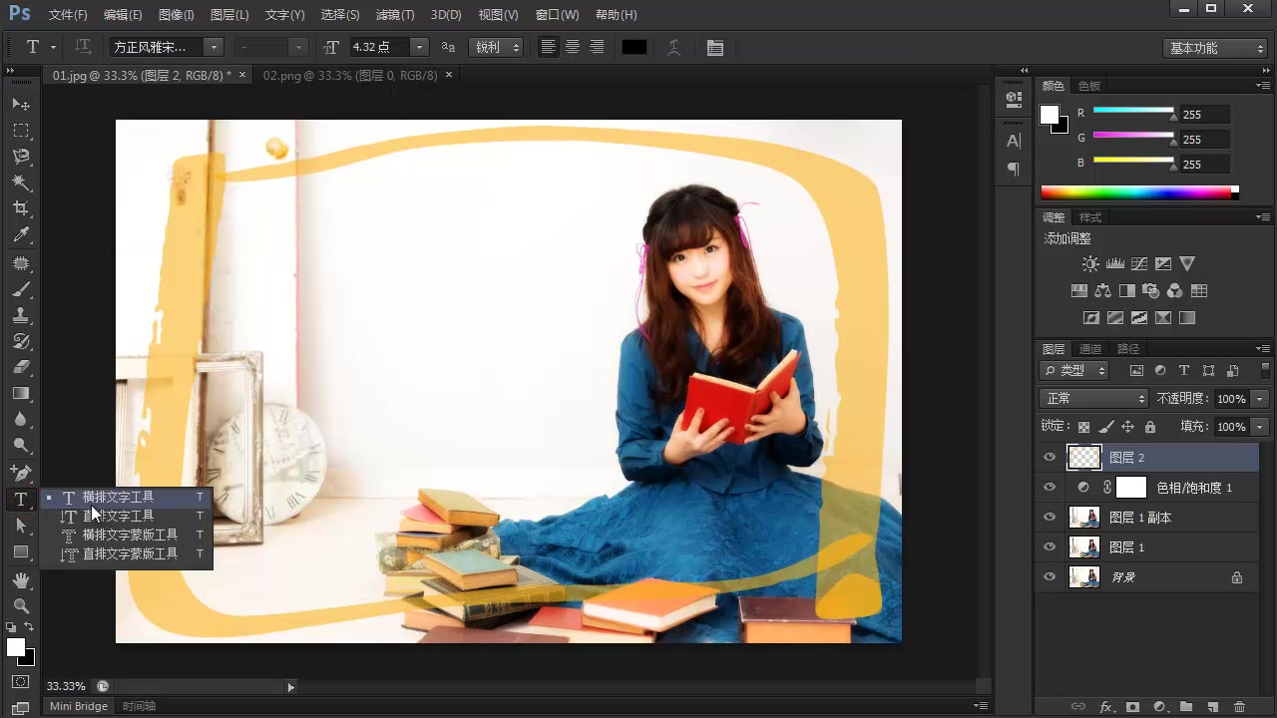The image size is (1277, 718).
Task: Open the tool preset picker arrow
Action: coord(53,47)
